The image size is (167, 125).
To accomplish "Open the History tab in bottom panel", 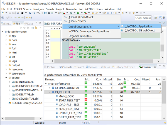I will click(x=119, y=67).
